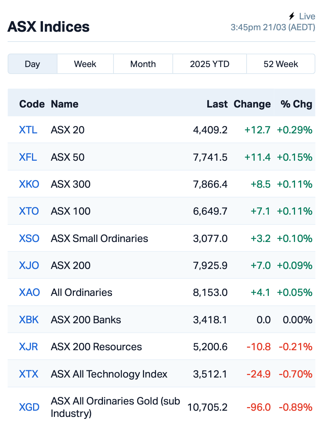Click the 0.00% percent change
Image resolution: width=323 pixels, height=422 pixels.
pyautogui.click(x=298, y=320)
